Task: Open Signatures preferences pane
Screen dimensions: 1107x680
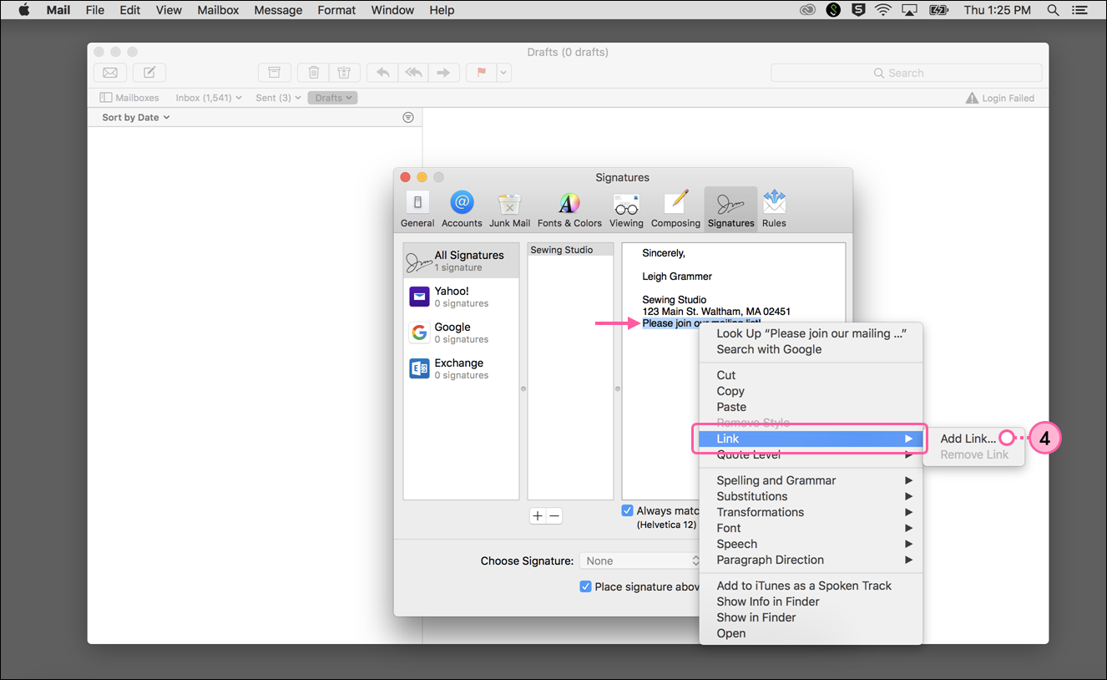Action: [730, 209]
